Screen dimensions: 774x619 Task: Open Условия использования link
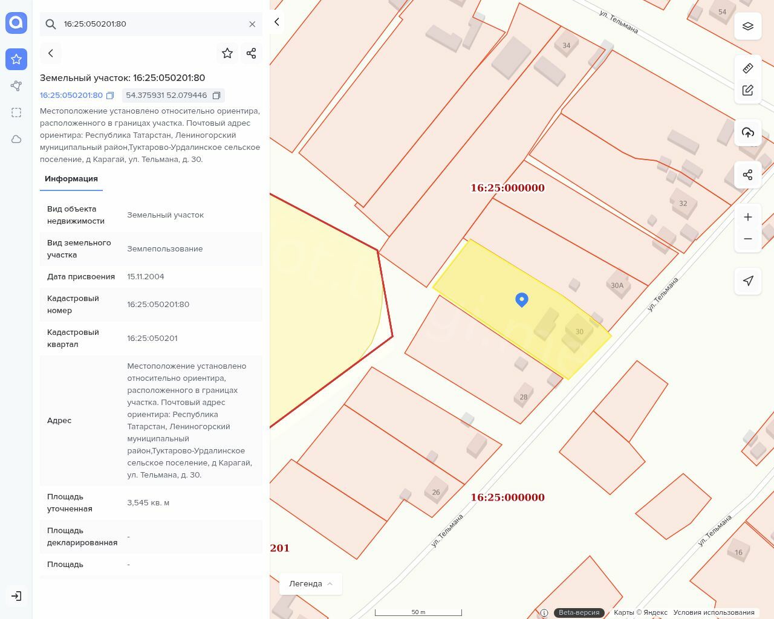[x=714, y=612]
